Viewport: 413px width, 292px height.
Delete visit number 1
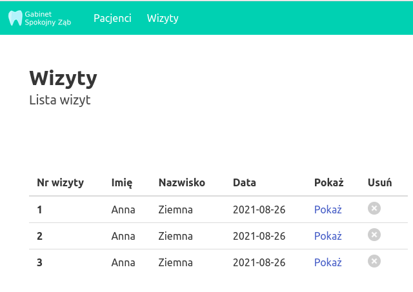coord(374,208)
